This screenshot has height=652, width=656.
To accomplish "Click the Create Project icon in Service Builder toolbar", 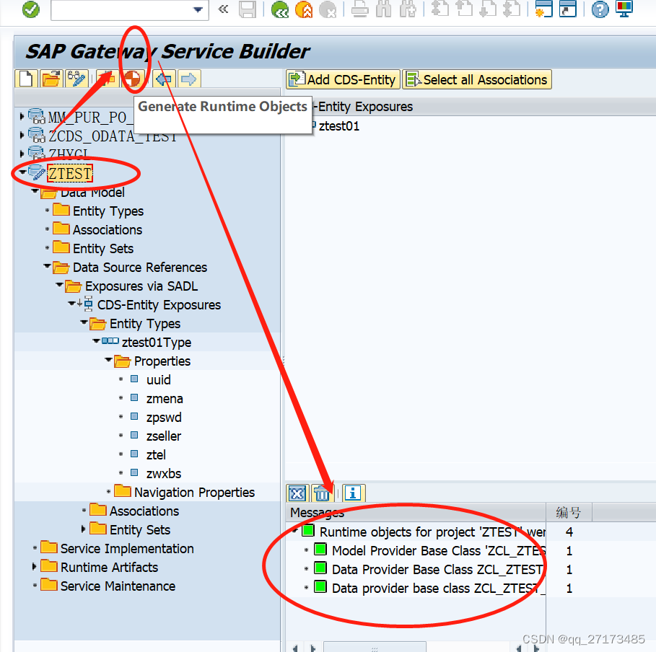I will [25, 79].
